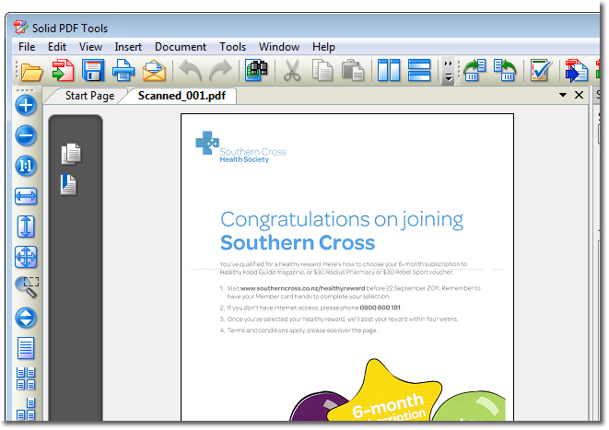
Task: Expand toolbar overflow options chevron
Action: tap(448, 72)
